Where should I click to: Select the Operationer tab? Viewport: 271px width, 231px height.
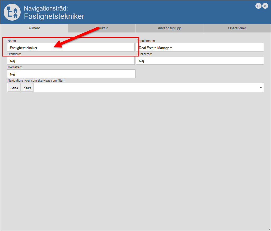coord(237,28)
